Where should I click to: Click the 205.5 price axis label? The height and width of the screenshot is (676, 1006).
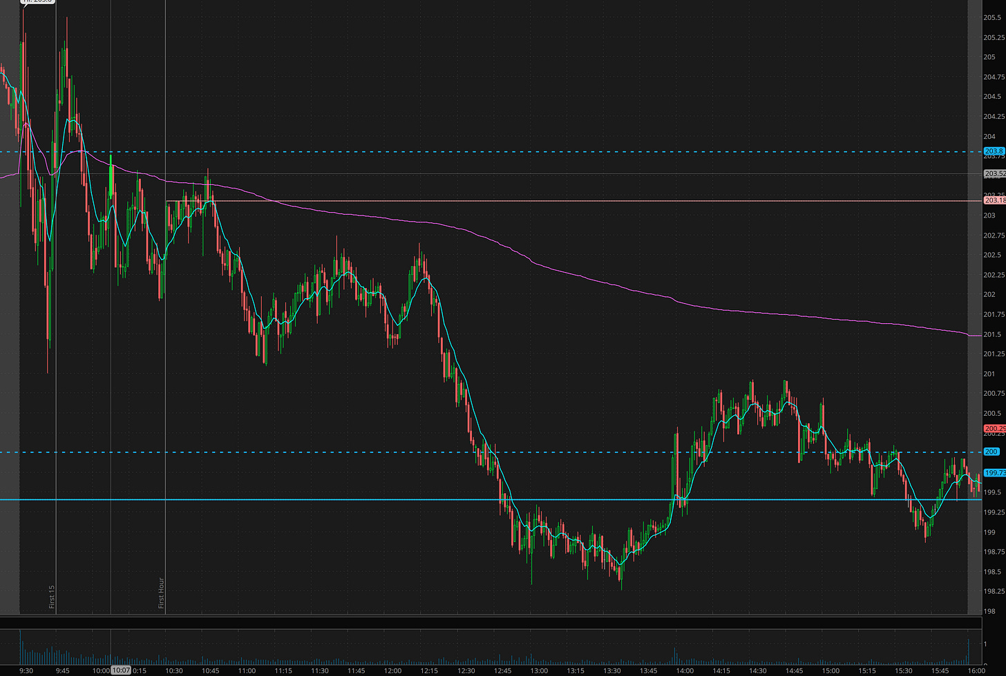coord(991,17)
